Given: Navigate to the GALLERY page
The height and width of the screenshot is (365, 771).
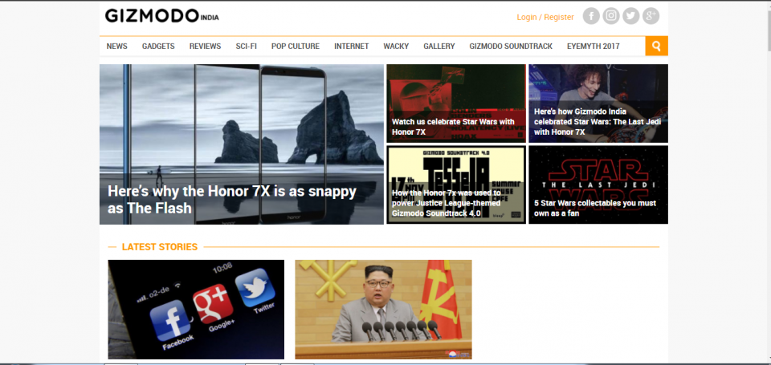Looking at the screenshot, I should coord(439,47).
